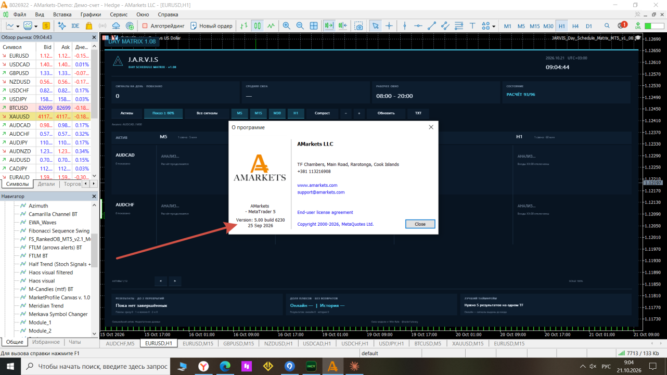Take a chart screenshot with camera icon

click(359, 25)
